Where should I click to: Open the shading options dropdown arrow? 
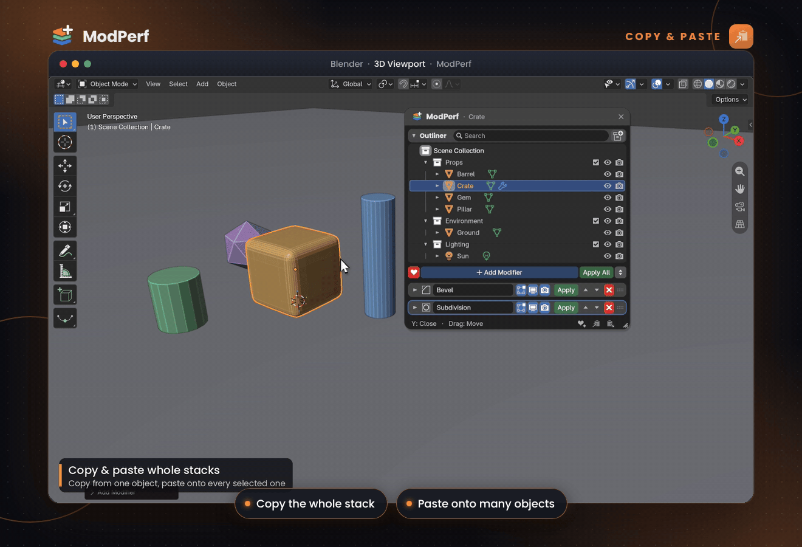pyautogui.click(x=742, y=84)
